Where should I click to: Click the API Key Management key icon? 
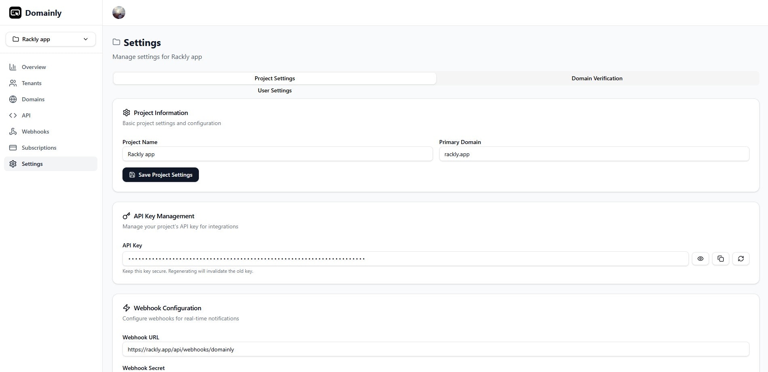pos(127,216)
